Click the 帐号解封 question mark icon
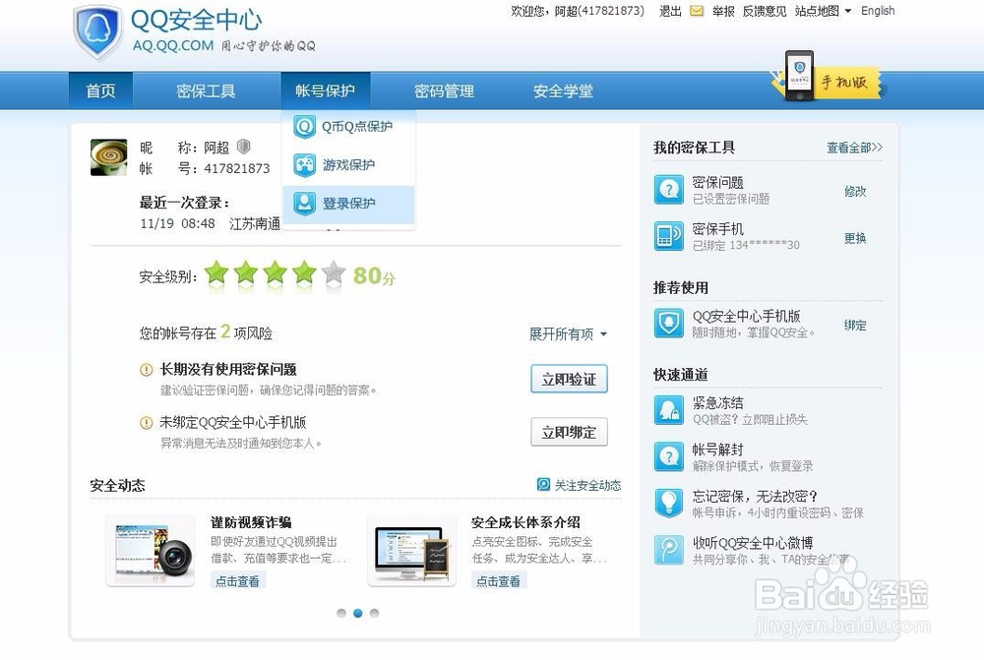 tap(669, 456)
